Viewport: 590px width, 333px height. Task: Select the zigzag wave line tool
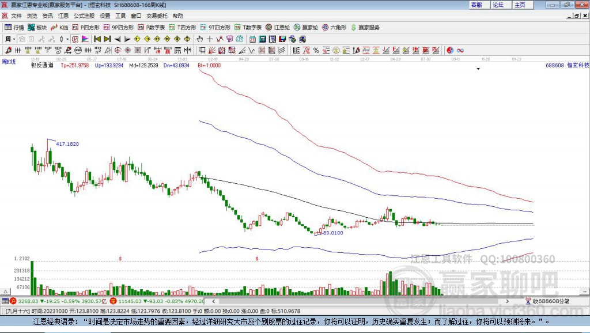click(x=252, y=51)
